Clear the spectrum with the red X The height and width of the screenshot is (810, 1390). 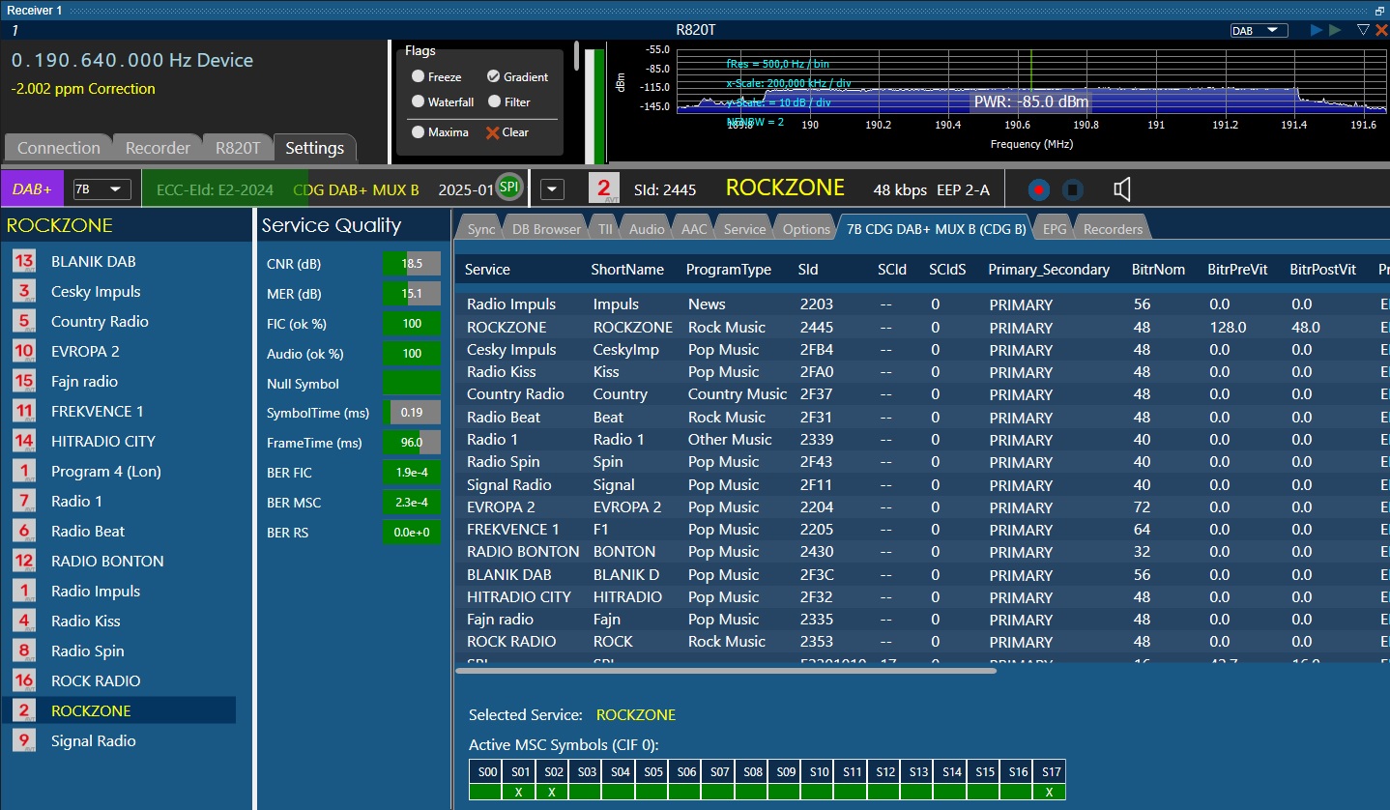tap(493, 132)
